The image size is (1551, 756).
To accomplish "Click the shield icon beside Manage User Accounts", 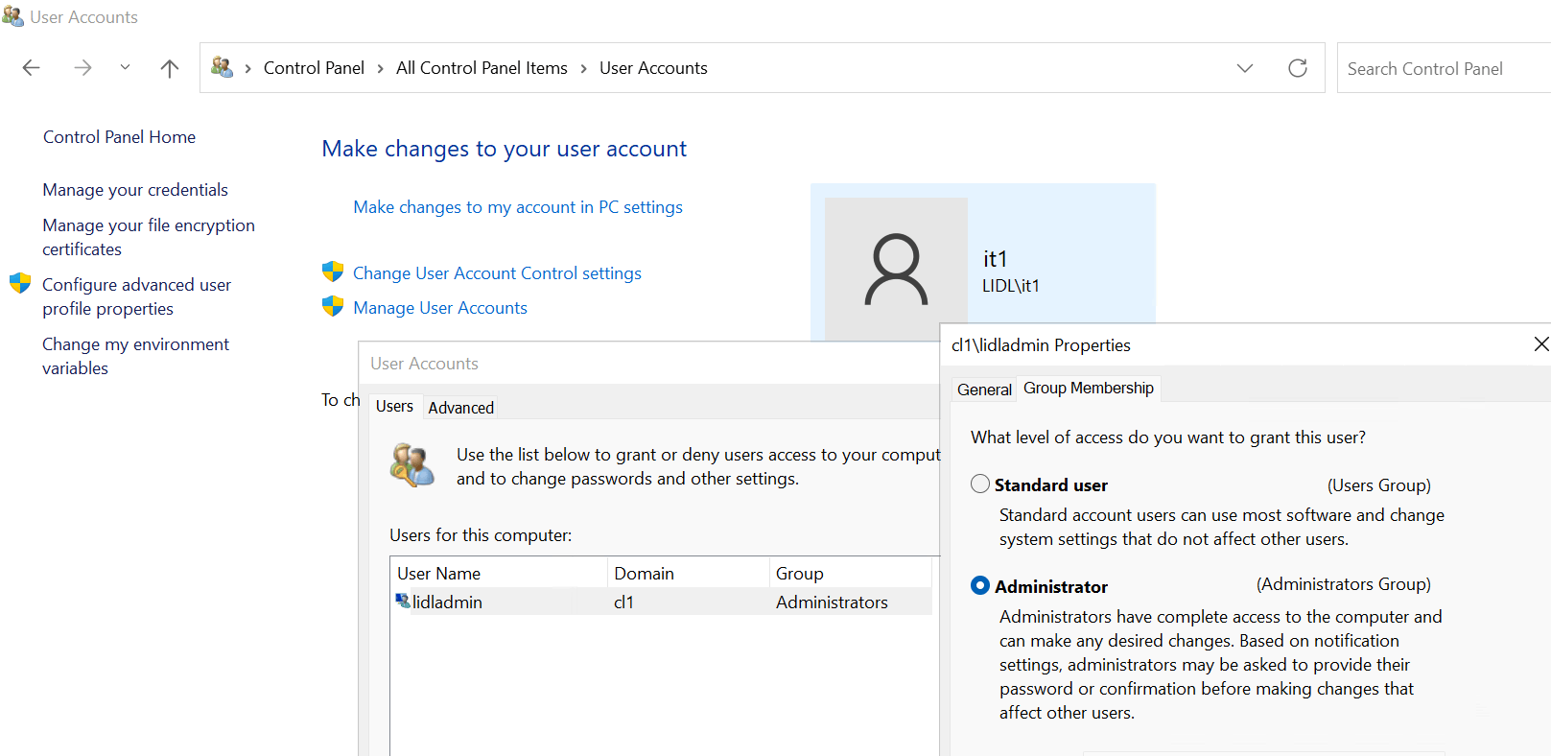I will pos(333,307).
